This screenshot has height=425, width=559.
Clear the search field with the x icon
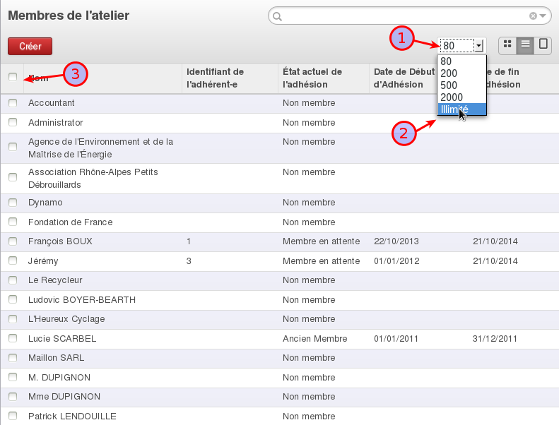click(x=533, y=16)
